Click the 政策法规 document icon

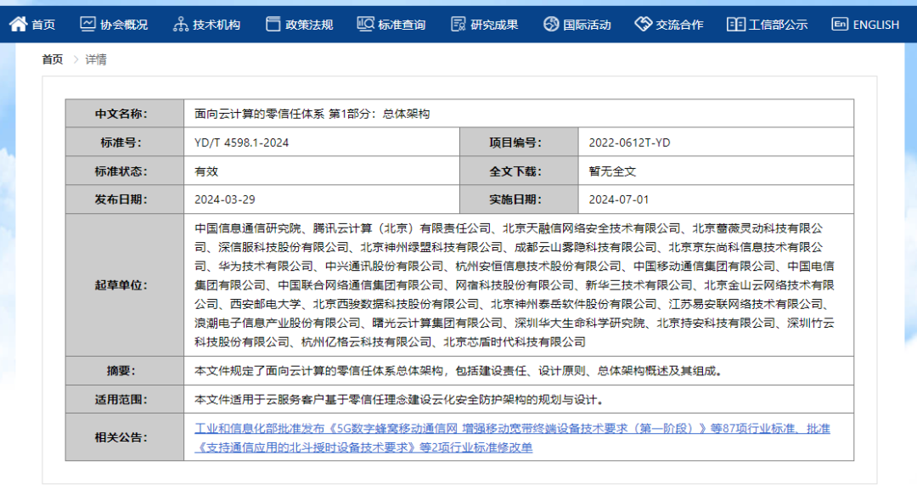point(273,24)
